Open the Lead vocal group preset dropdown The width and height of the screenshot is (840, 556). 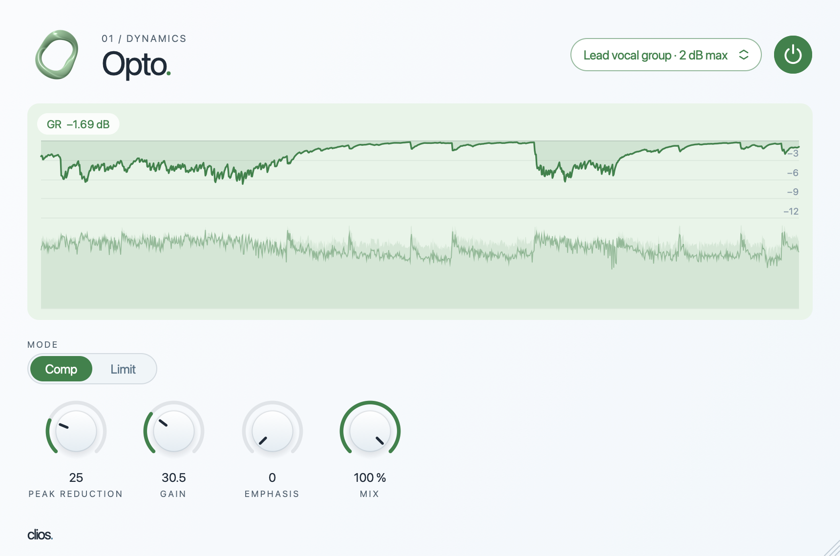666,55
